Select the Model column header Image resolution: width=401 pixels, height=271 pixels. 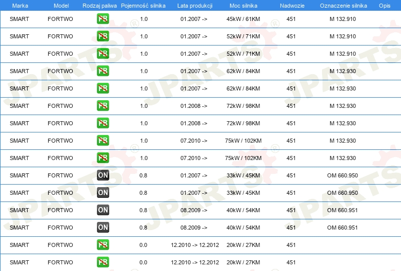61,6
